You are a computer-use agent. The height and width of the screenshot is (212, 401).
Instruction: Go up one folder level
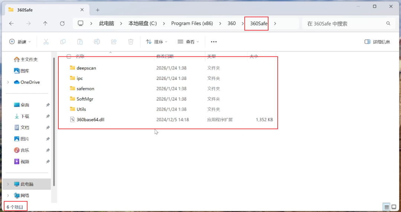[45, 23]
